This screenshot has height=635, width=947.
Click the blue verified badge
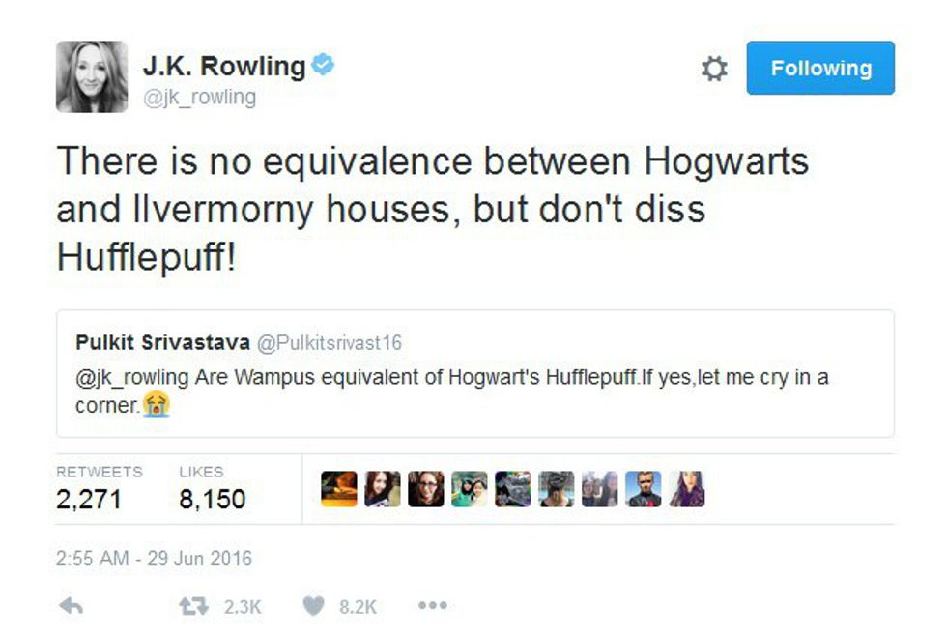tap(323, 64)
